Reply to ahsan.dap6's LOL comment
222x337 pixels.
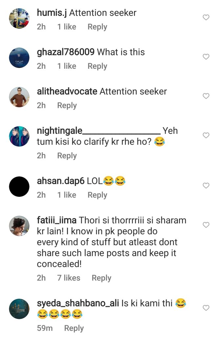coord(97,195)
